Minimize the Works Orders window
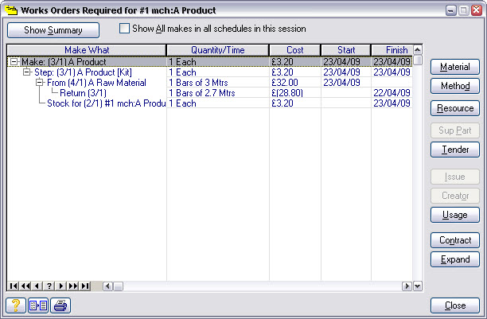The width and height of the screenshot is (487, 319). [x=451, y=10]
